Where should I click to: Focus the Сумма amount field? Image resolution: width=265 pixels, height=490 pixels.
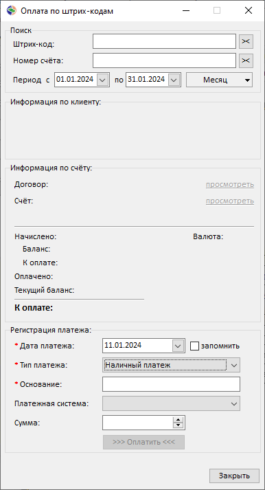pyautogui.click(x=138, y=423)
